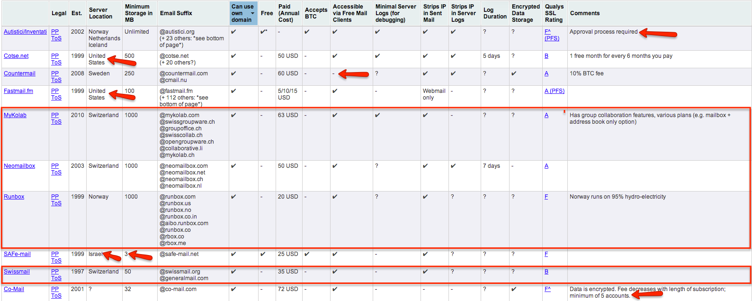Open the PP link in the MyKolab row
The height and width of the screenshot is (301, 752).
click(x=55, y=115)
